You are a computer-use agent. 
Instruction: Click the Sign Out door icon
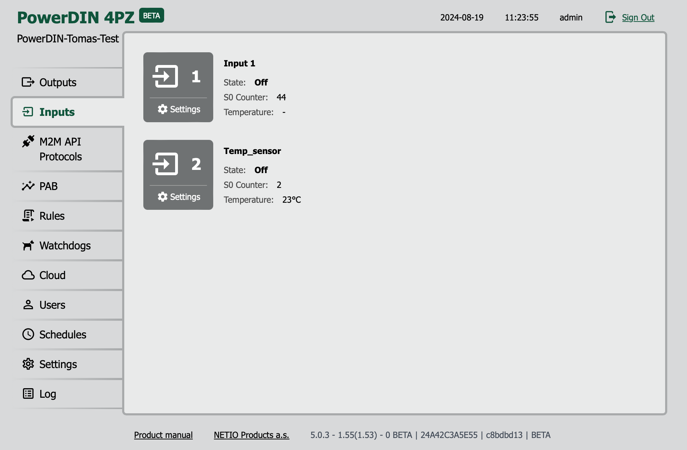pos(610,17)
